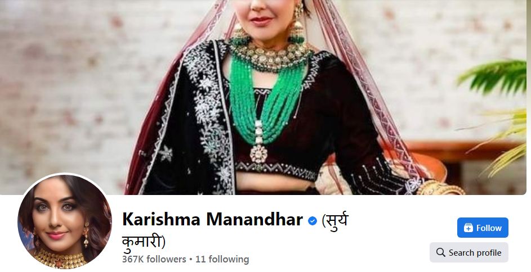This screenshot has width=531, height=272.
Task: Click the कुमारी) text on second line
Action: (x=144, y=241)
